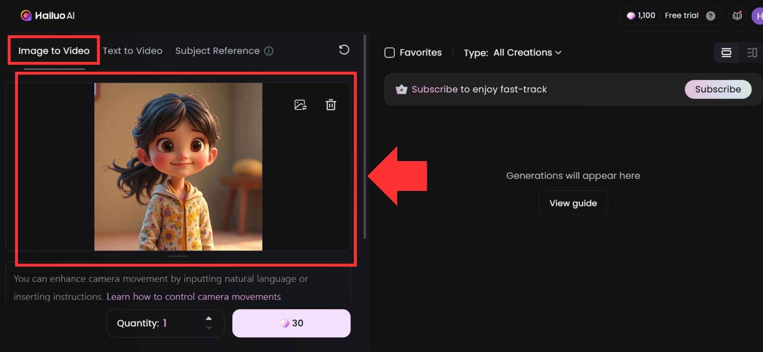This screenshot has width=763, height=352.
Task: Click the replace image icon on the uploaded image
Action: pyautogui.click(x=300, y=105)
